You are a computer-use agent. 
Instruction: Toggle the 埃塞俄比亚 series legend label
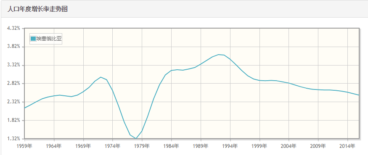[x=49, y=39]
